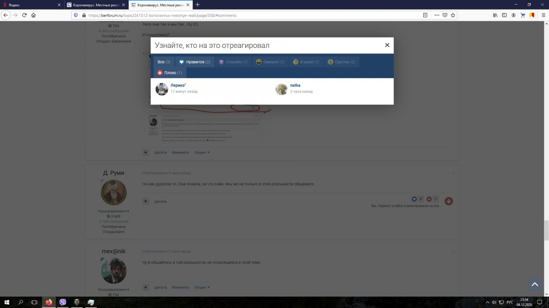This screenshot has height=308, width=549.
Task: Reload the current page
Action: (24, 15)
